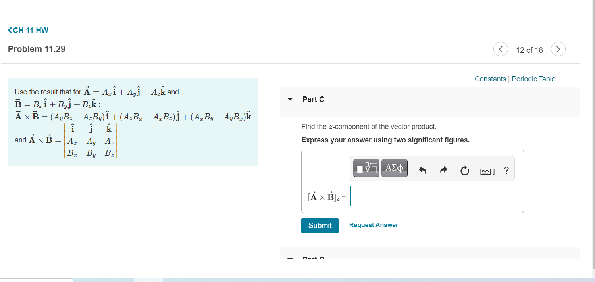Click the Problem 11.29 heading
Screen dimensions: 595x282
[x=36, y=49]
